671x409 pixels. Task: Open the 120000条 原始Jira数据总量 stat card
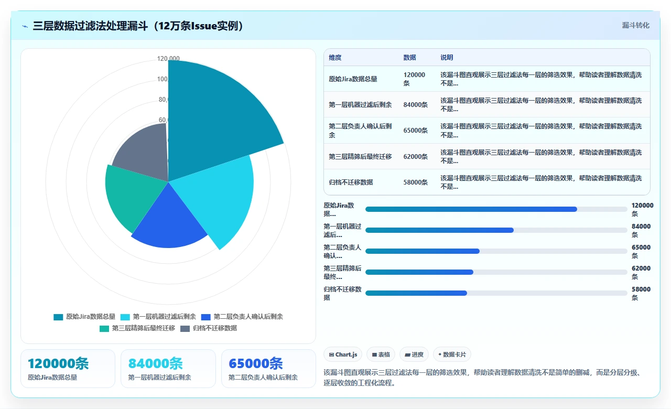[x=68, y=369]
